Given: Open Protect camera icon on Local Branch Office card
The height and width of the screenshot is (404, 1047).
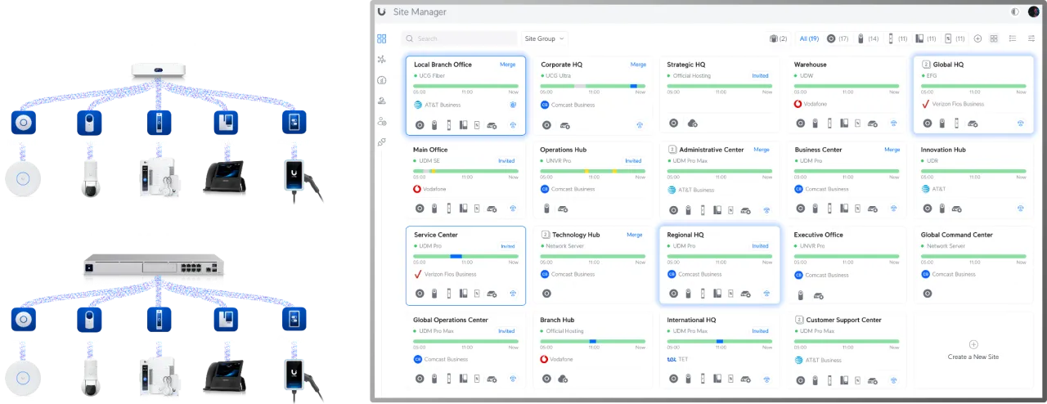Looking at the screenshot, I should [x=434, y=124].
